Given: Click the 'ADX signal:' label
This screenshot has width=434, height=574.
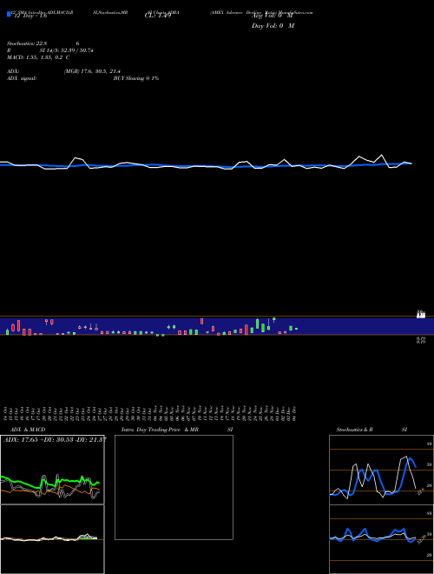Looking at the screenshot, I should pyautogui.click(x=22, y=78).
